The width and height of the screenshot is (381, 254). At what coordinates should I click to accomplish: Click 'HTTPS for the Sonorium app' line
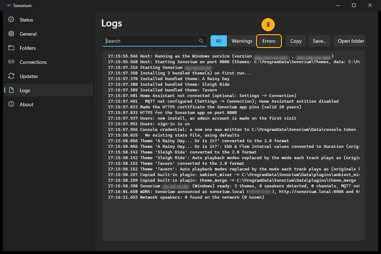172,113
